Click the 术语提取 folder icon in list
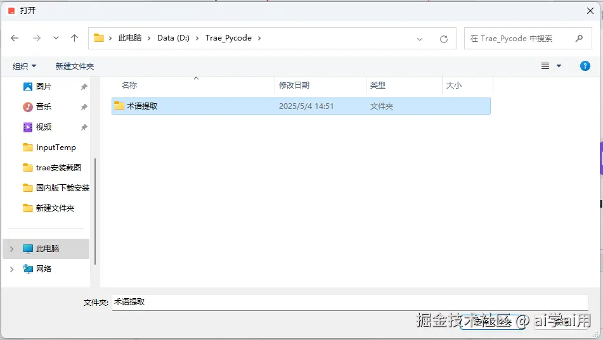This screenshot has height=340, width=603. pos(119,106)
